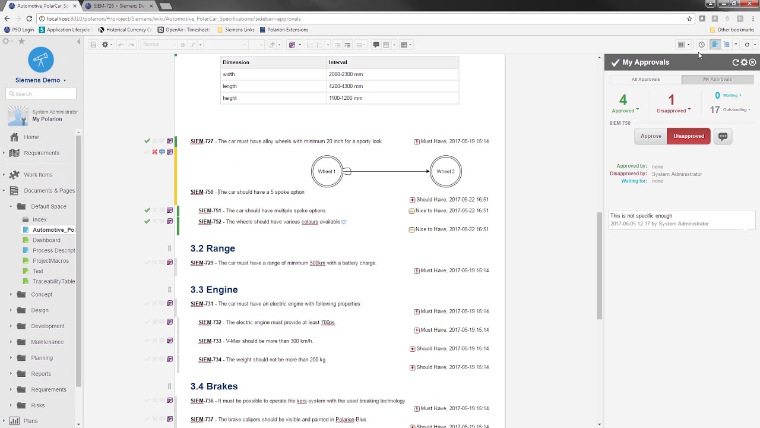Expand the Concept folder

[11, 295]
